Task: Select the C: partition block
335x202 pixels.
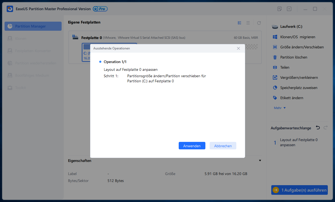Action: tap(86, 52)
